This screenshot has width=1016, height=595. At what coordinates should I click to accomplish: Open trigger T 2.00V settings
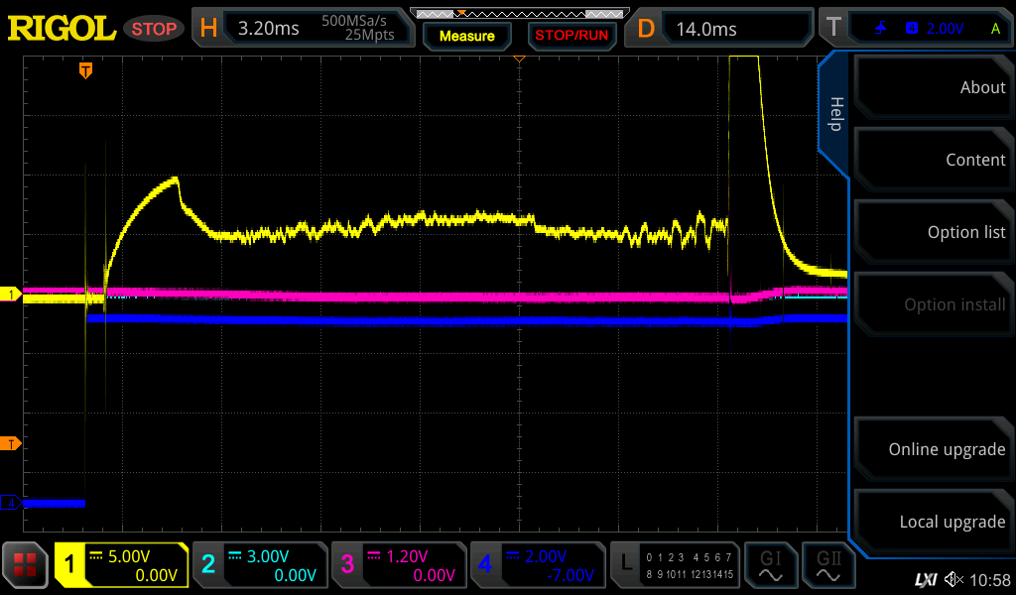[929, 29]
